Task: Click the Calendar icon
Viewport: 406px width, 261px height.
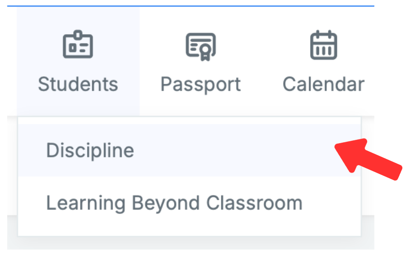Action: pyautogui.click(x=324, y=45)
